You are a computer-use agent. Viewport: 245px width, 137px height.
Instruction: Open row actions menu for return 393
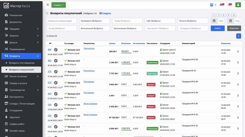coord(238,62)
